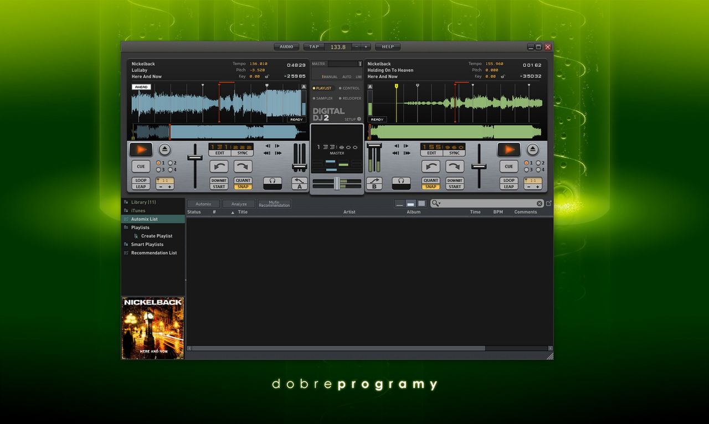Select cue point 4 on deck A
The height and width of the screenshot is (424, 709).
click(169, 170)
